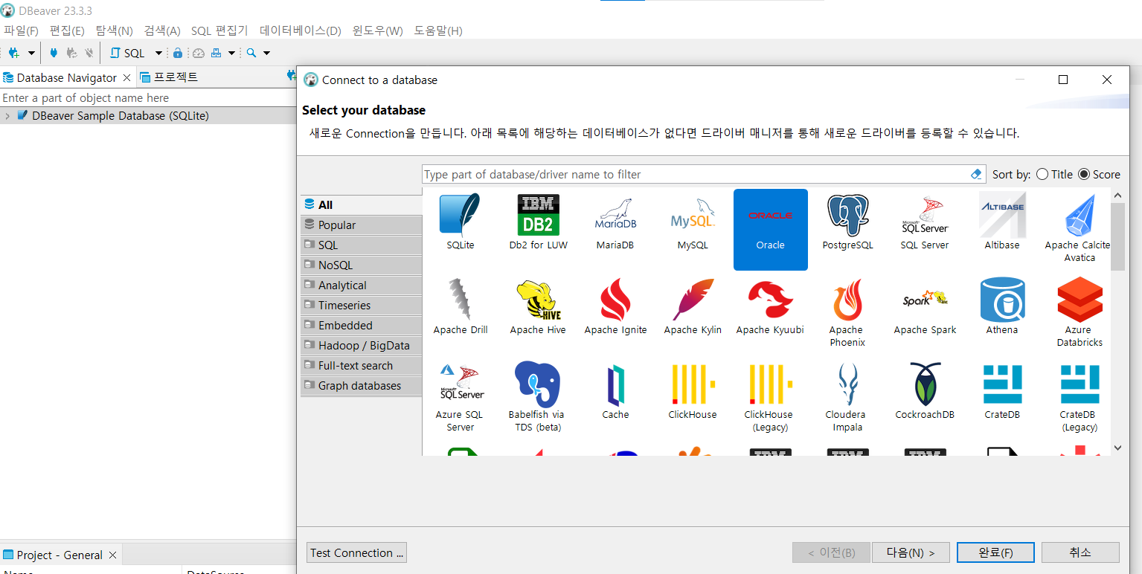Image resolution: width=1142 pixels, height=574 pixels.
Task: Open the dropdown next to stacked boxes icon
Action: coord(232,53)
